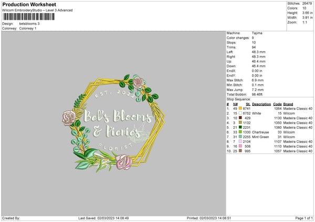
Task: Select the Zoom value '1:1'
Action: (304, 22)
